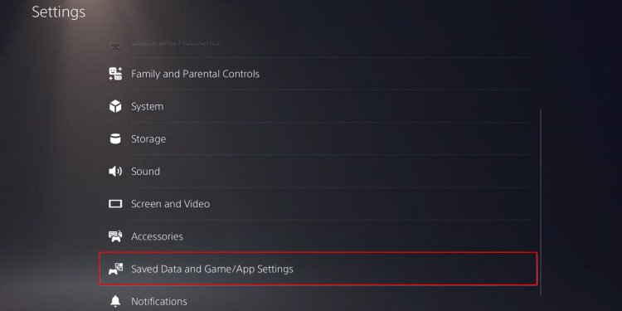Choose the Sound settings label
622x311 pixels.
click(x=146, y=172)
